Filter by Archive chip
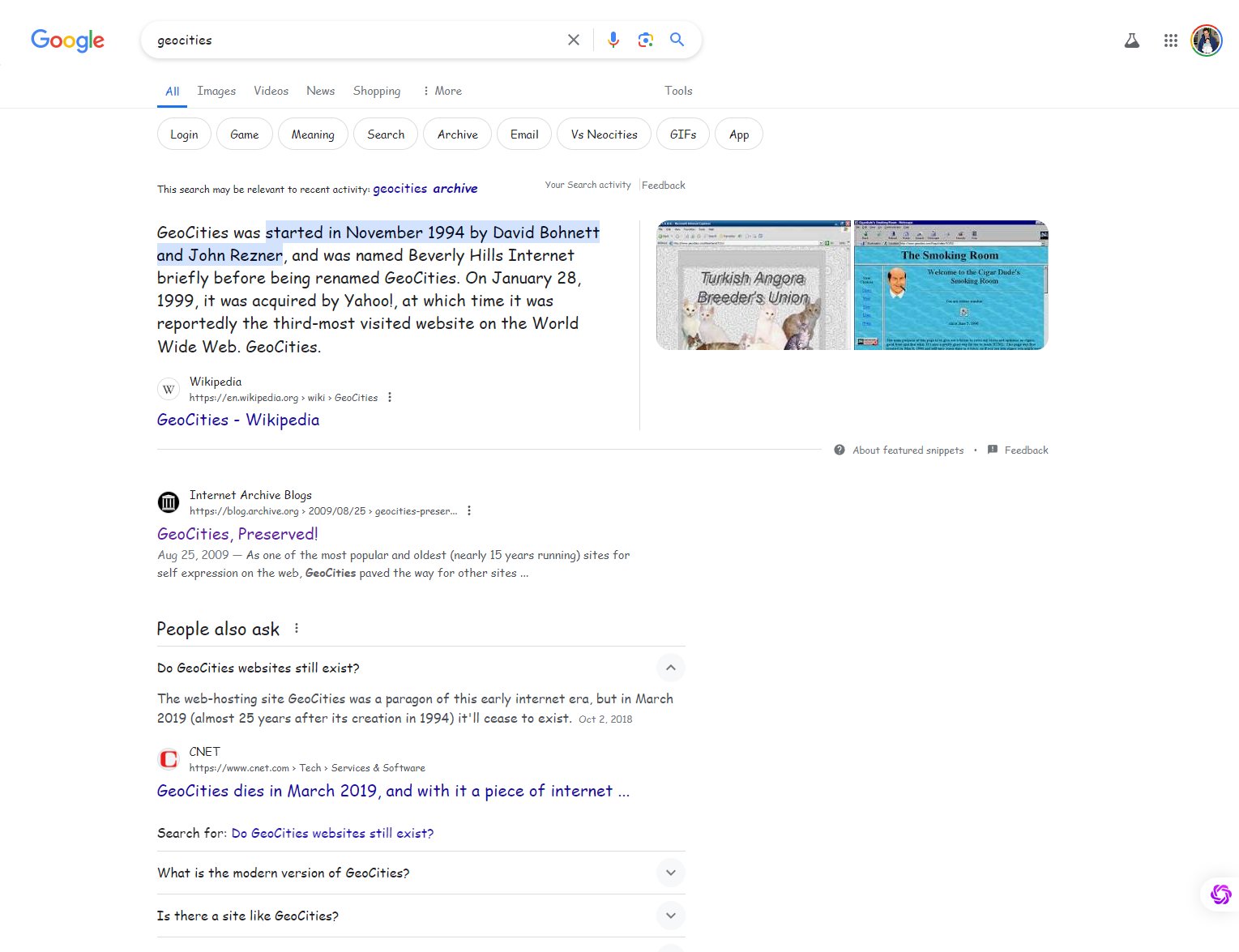The width and height of the screenshot is (1239, 952). pyautogui.click(x=458, y=134)
